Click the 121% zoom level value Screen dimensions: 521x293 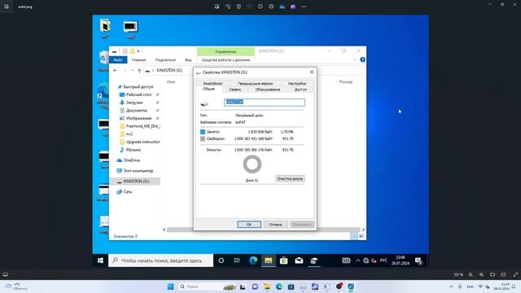[458, 275]
